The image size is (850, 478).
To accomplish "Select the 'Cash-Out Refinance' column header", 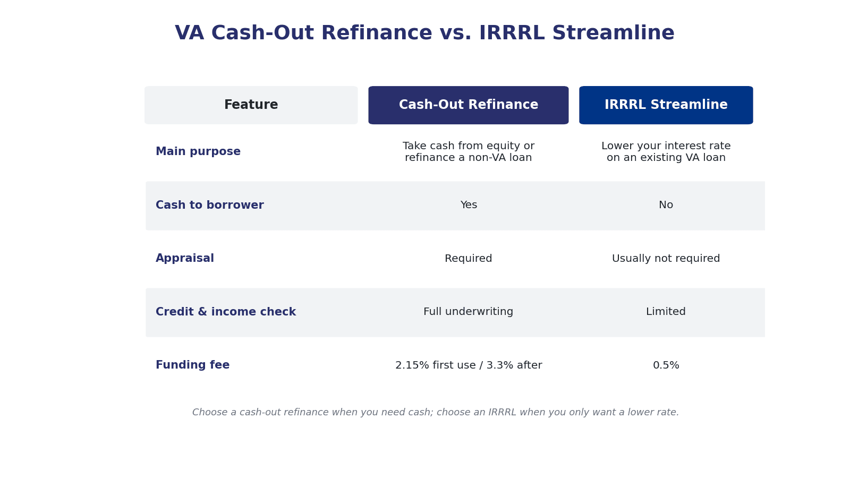I will [x=469, y=105].
